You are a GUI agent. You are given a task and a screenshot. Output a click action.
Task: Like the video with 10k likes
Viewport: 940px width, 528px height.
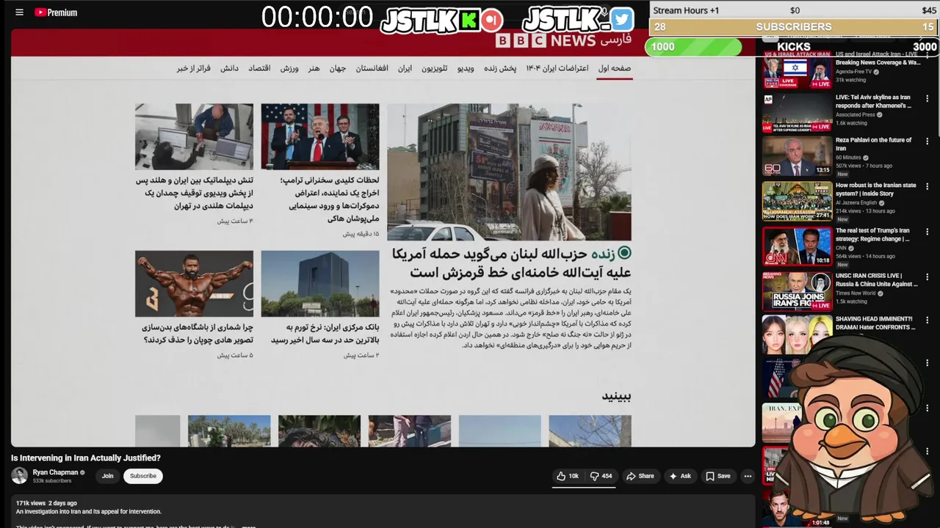pos(568,476)
